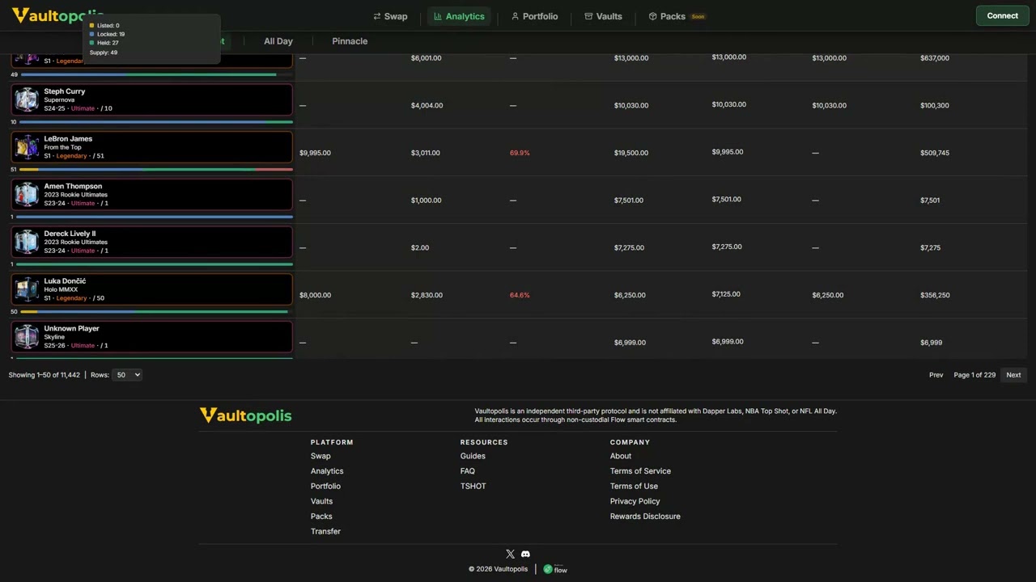Click the Connect wallet button
The height and width of the screenshot is (582, 1036).
pyautogui.click(x=1002, y=15)
